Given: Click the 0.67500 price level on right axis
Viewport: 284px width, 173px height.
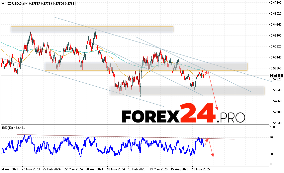Looking at the screenshot, I should 275,2.
